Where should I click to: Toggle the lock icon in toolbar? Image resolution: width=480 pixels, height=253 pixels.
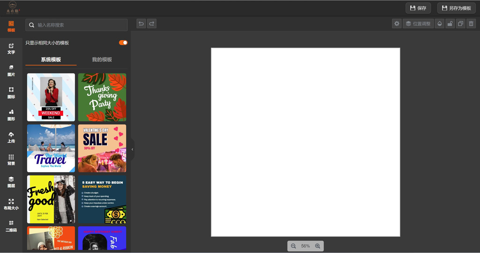(450, 23)
